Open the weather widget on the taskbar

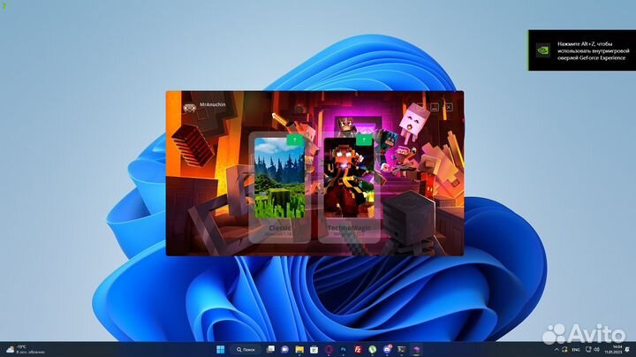point(25,349)
